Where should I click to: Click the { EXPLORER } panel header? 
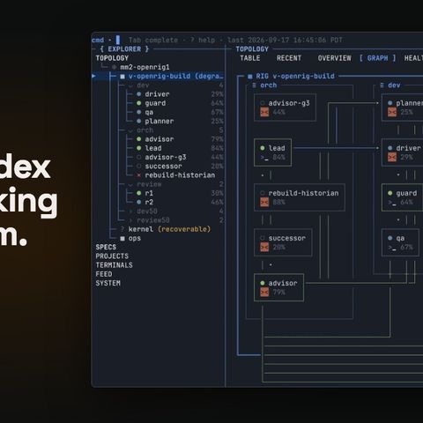124,49
